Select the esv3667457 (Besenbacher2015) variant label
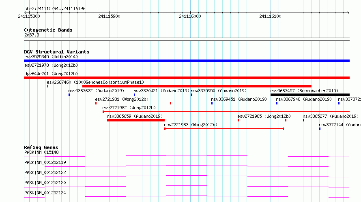The width and height of the screenshot is (361, 202). (304, 91)
